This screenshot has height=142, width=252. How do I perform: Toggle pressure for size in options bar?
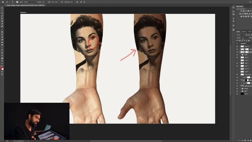(x=81, y=2)
